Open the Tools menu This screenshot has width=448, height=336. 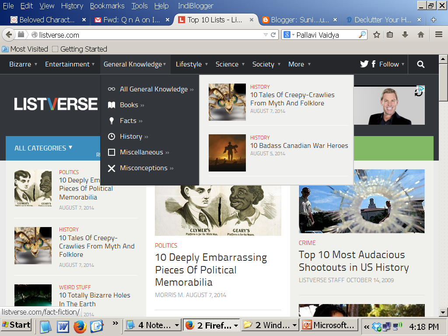point(140,6)
